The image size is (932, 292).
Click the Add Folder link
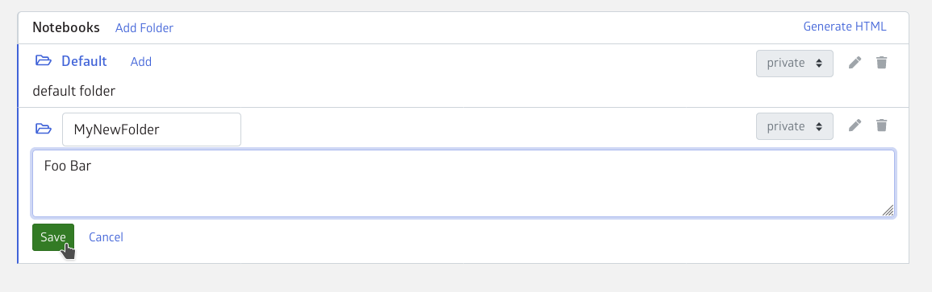(x=144, y=28)
